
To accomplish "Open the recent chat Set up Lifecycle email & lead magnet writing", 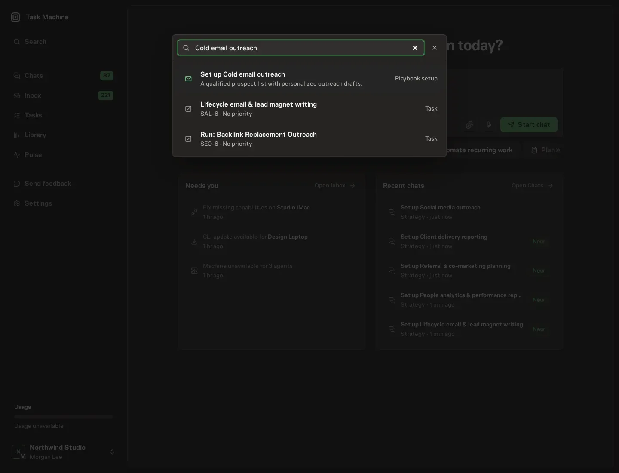I will (x=469, y=329).
